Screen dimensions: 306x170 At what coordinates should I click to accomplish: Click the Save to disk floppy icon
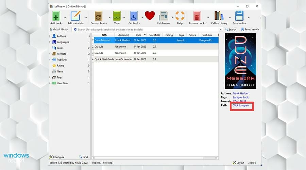point(239,16)
